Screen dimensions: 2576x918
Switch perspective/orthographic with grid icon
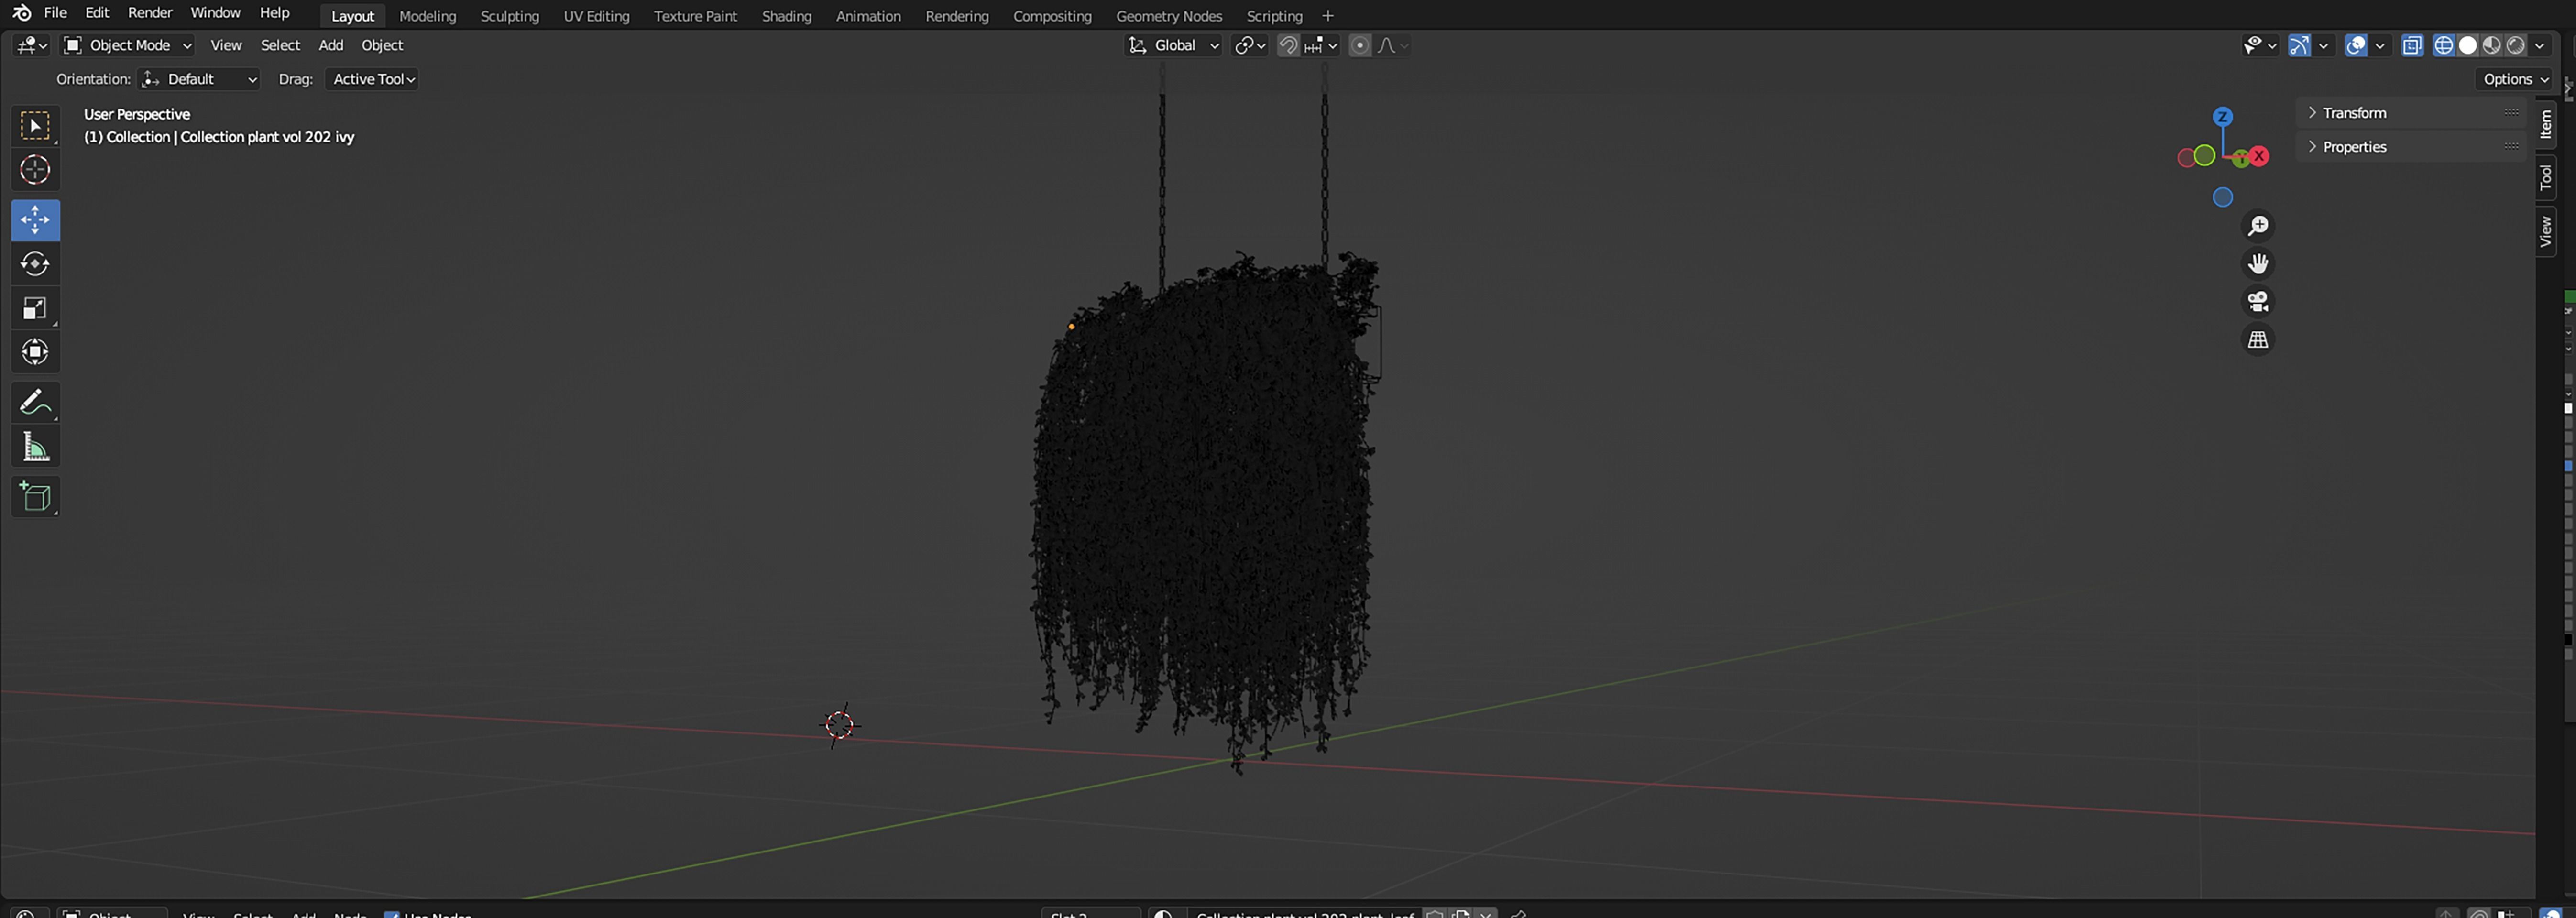click(x=2258, y=340)
